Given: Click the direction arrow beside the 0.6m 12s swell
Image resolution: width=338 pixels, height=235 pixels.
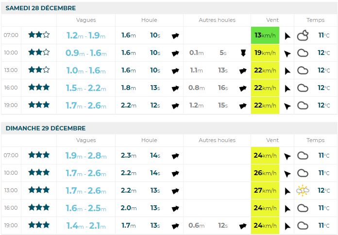Looking at the screenshot, I should click(243, 226).
